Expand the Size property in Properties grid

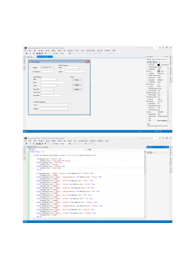click(x=147, y=112)
